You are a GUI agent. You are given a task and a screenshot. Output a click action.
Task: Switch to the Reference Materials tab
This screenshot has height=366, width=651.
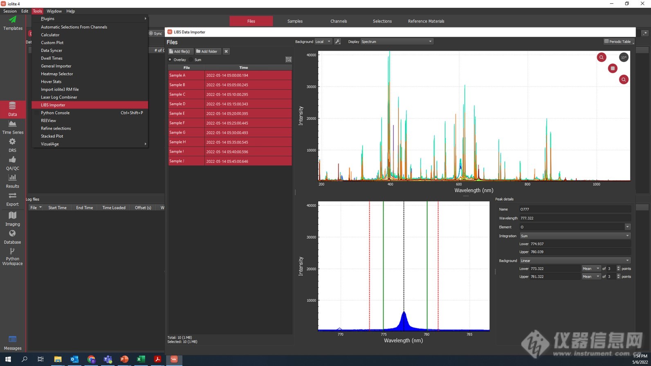tap(426, 21)
